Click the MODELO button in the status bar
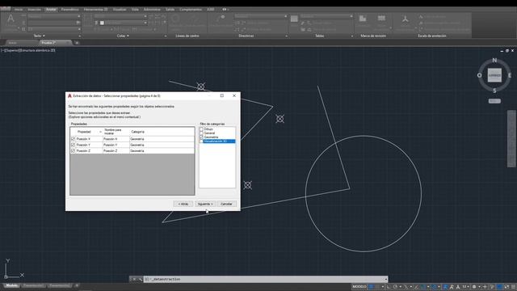 359,287
